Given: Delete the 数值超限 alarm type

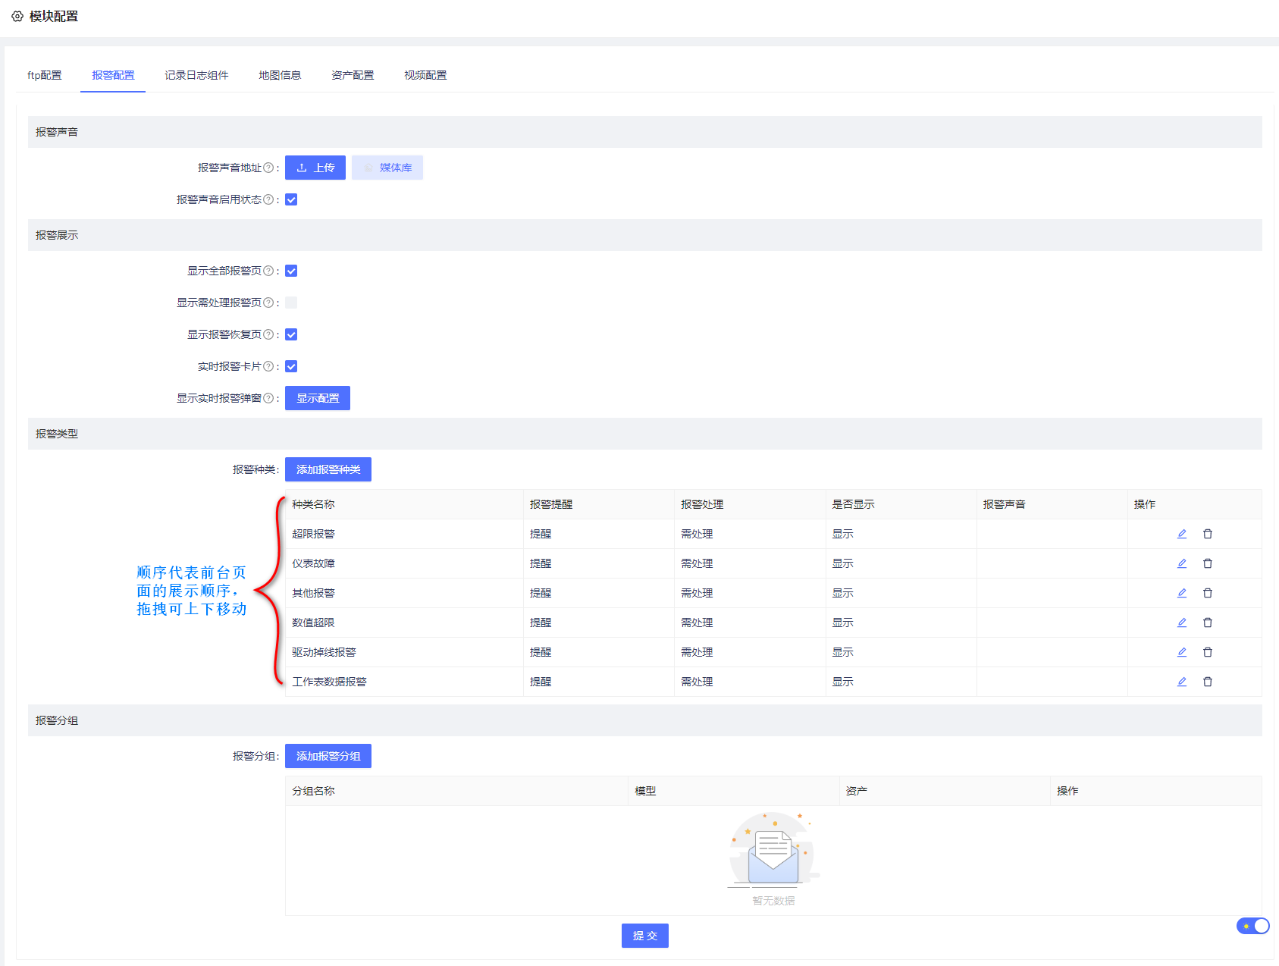Looking at the screenshot, I should 1208,623.
